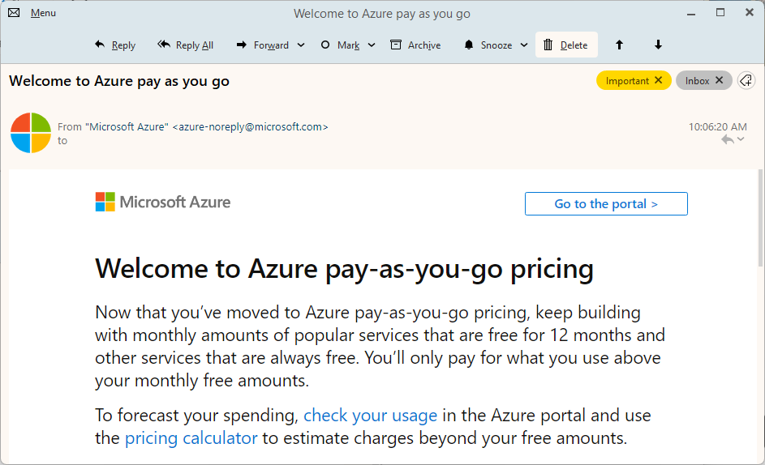The height and width of the screenshot is (465, 765).
Task: Go to next message with down arrow
Action: [x=658, y=45]
